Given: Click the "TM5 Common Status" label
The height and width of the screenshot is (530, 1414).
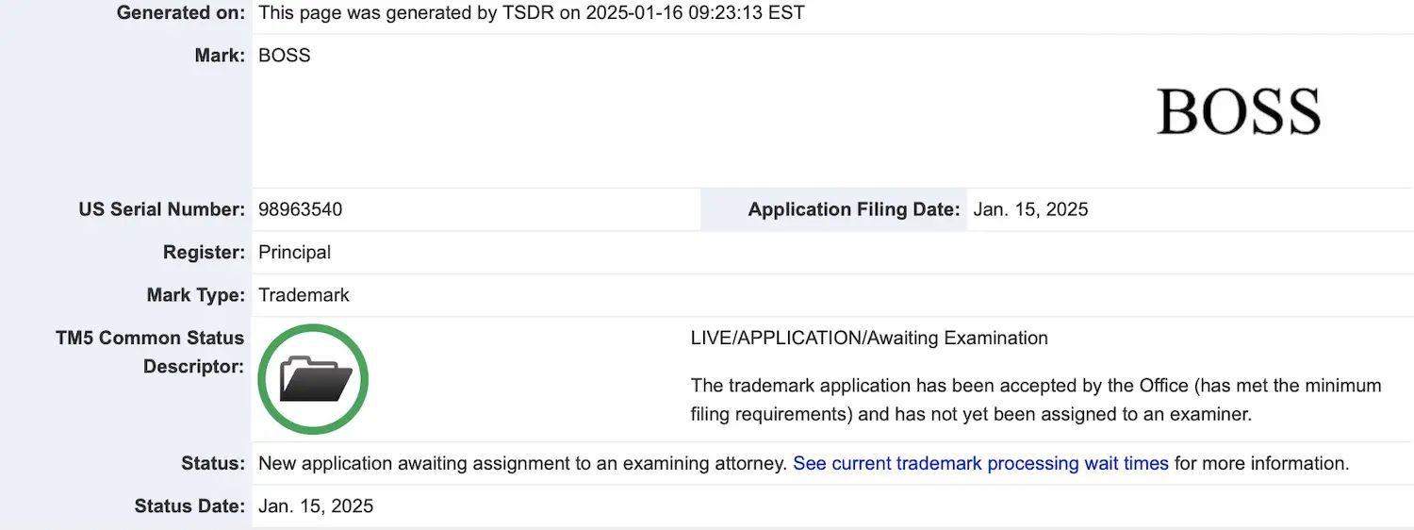Looking at the screenshot, I should [149, 338].
